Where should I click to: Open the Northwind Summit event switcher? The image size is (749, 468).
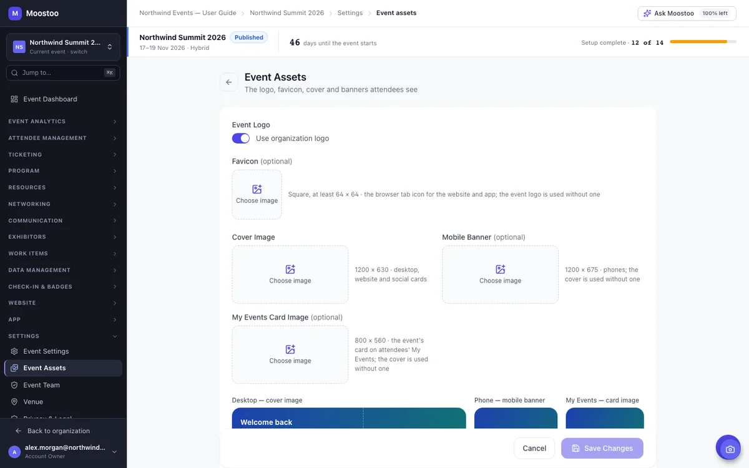63,47
